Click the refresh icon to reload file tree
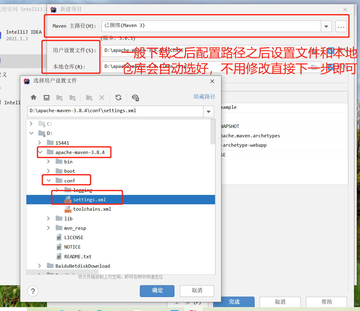 [118, 97]
